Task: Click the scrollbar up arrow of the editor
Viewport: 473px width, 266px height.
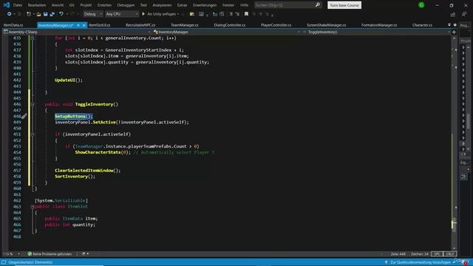Action: pos(454,38)
